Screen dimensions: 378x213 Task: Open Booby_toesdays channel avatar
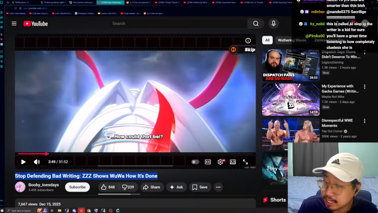tap(20, 187)
